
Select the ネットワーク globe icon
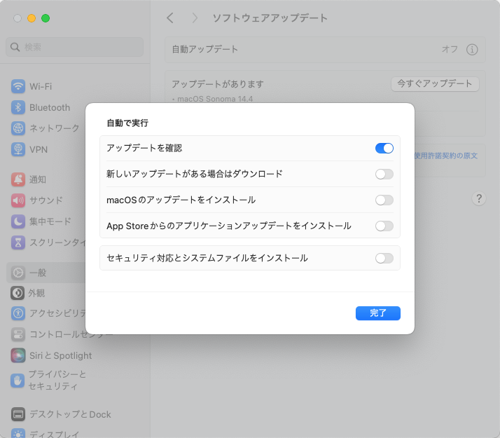18,128
